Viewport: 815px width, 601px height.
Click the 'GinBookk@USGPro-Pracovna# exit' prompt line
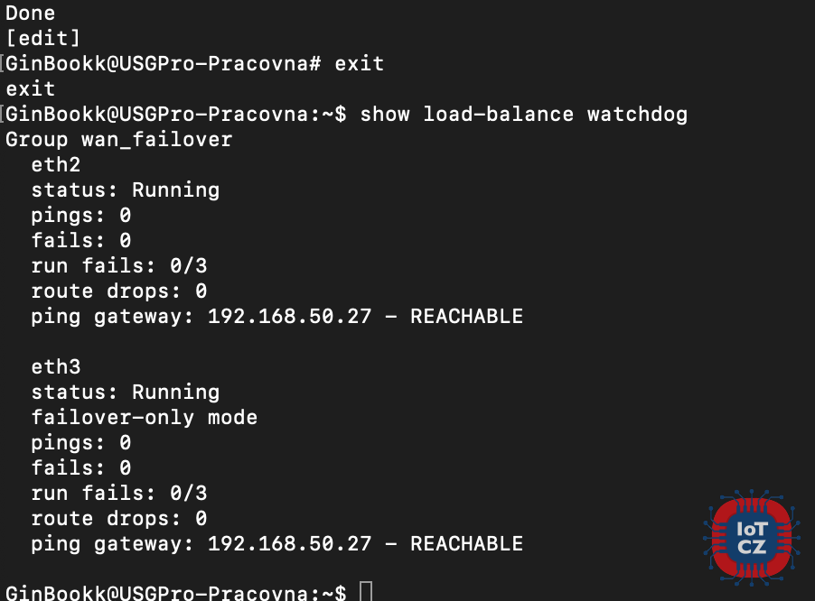[x=195, y=64]
